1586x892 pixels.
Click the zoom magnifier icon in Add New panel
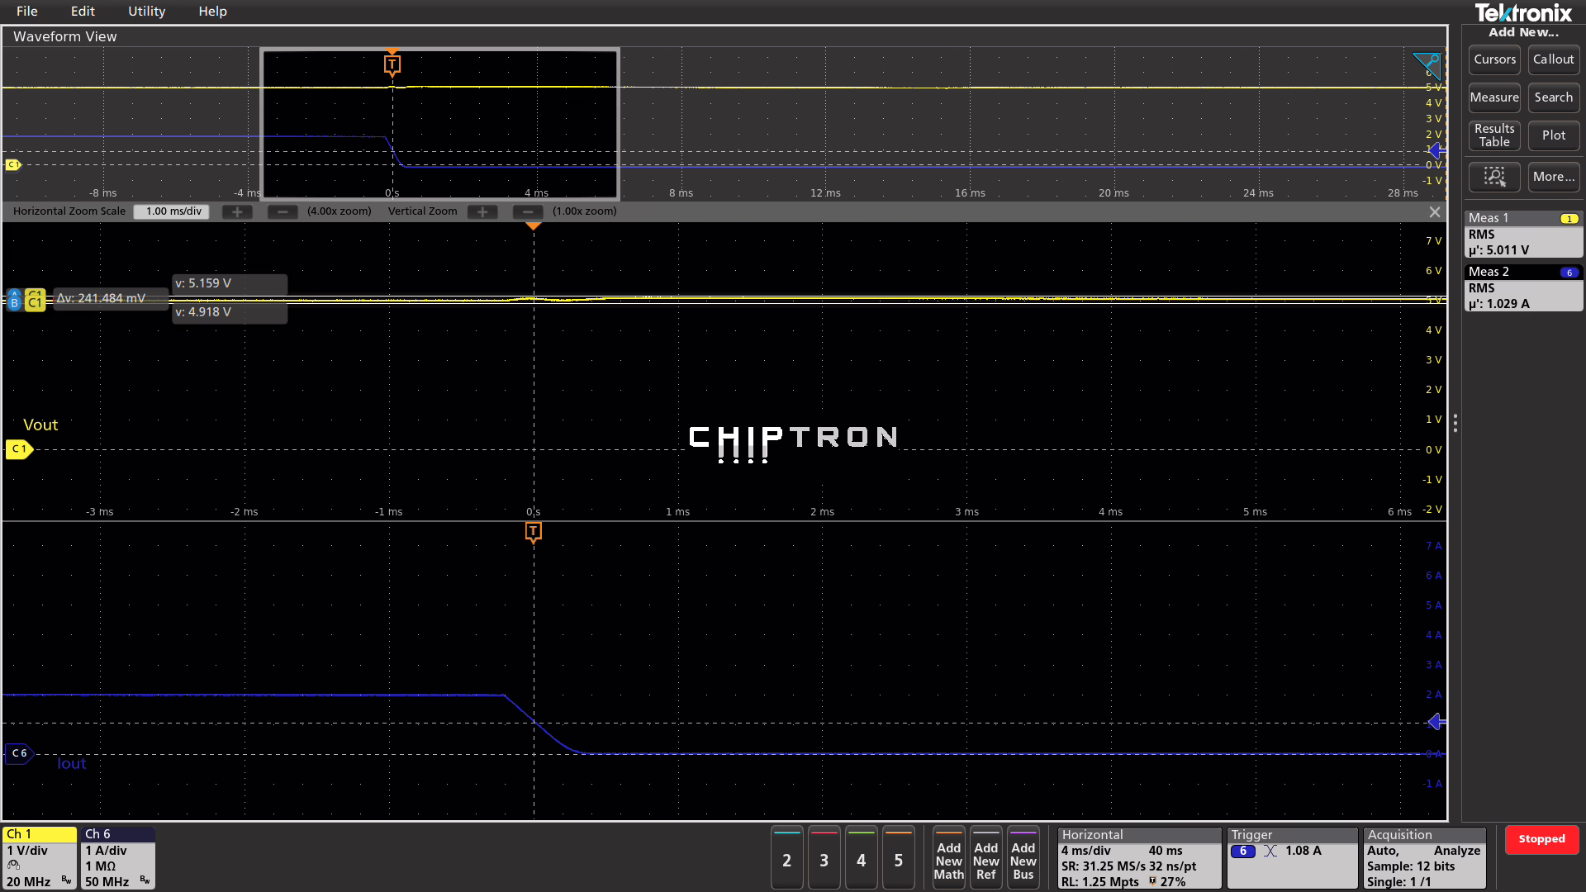[1494, 177]
